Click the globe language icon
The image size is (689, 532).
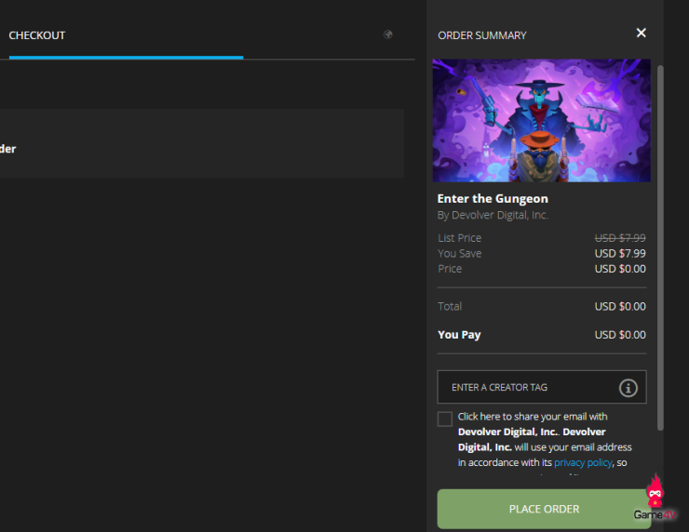(388, 35)
